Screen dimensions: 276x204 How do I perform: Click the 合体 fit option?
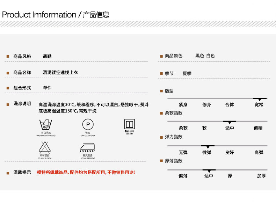[230, 104]
